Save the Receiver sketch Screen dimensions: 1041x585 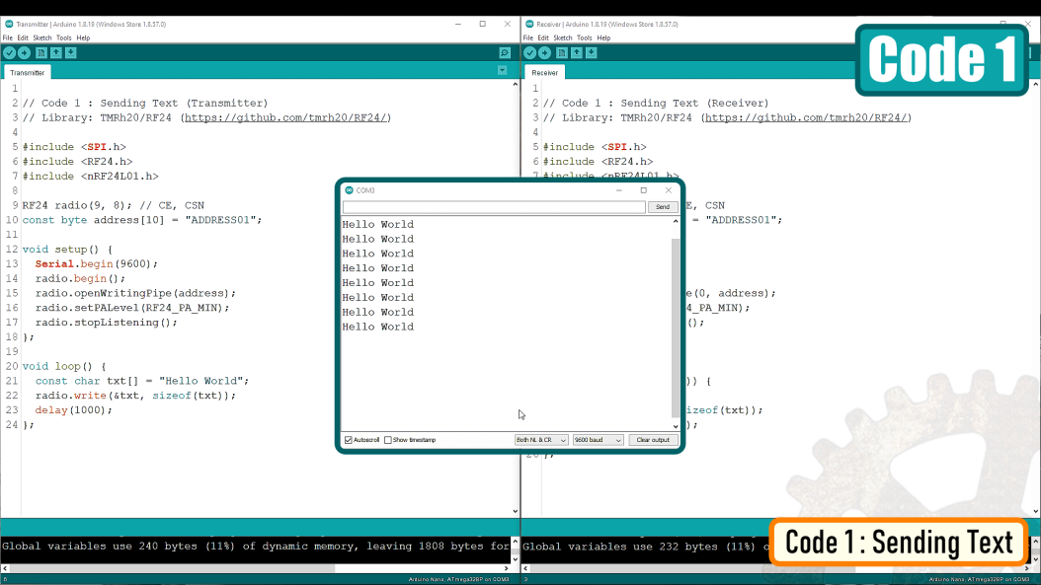(x=591, y=53)
